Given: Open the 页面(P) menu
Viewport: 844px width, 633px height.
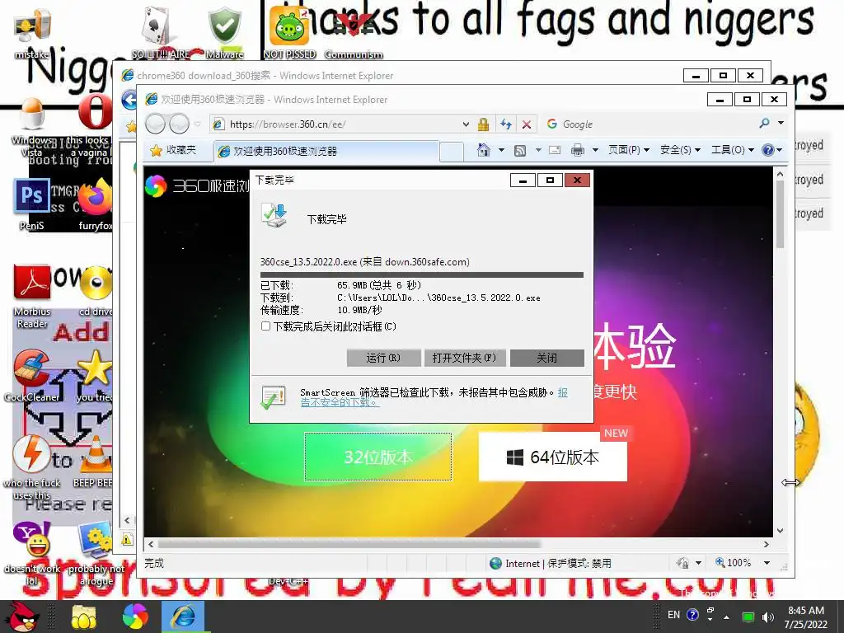Looking at the screenshot, I should 629,150.
